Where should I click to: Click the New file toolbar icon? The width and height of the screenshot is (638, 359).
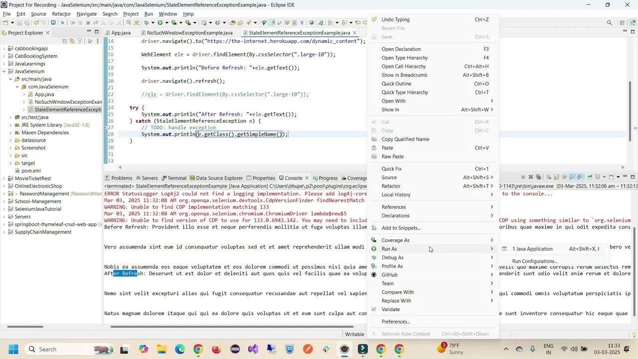point(5,22)
